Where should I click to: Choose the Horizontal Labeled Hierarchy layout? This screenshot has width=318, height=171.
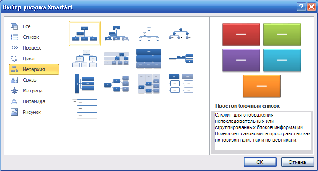(149, 83)
